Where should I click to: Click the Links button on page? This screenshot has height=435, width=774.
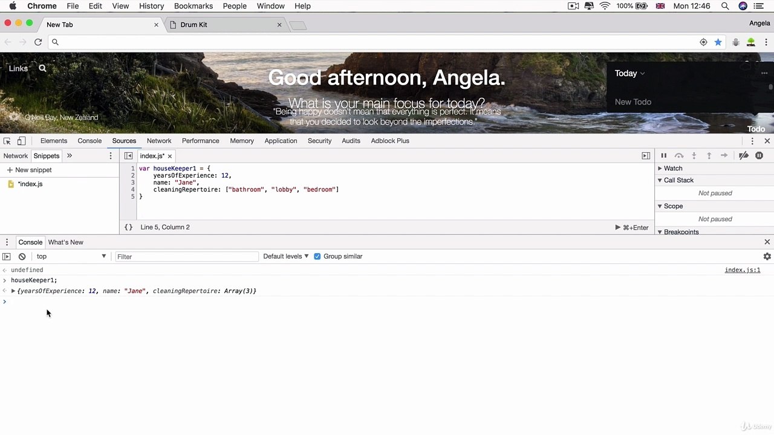pyautogui.click(x=18, y=68)
